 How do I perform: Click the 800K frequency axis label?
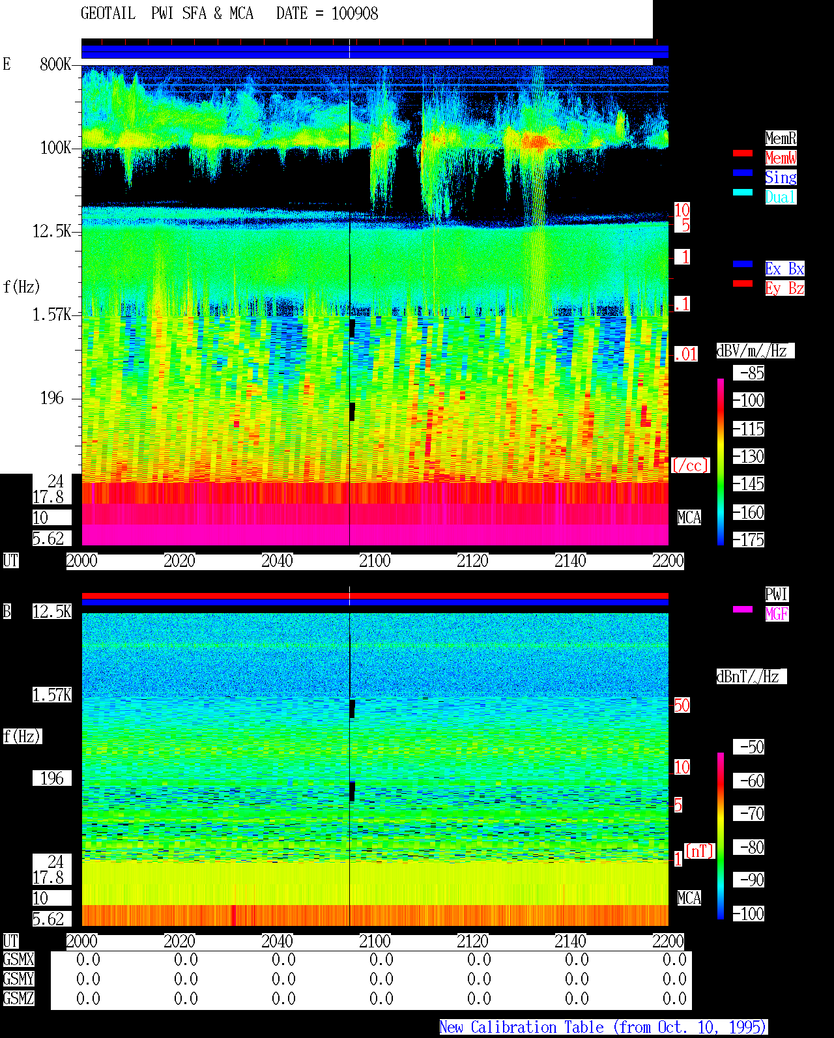pyautogui.click(x=55, y=64)
